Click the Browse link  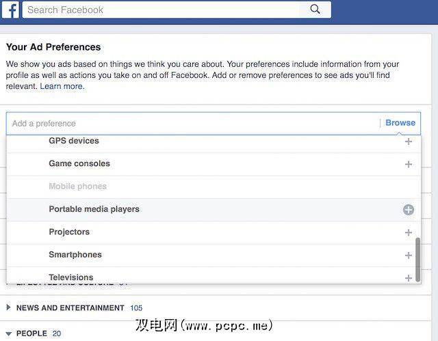(x=400, y=123)
